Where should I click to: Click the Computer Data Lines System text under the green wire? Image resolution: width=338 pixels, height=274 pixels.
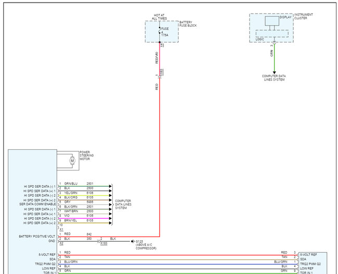274,78
